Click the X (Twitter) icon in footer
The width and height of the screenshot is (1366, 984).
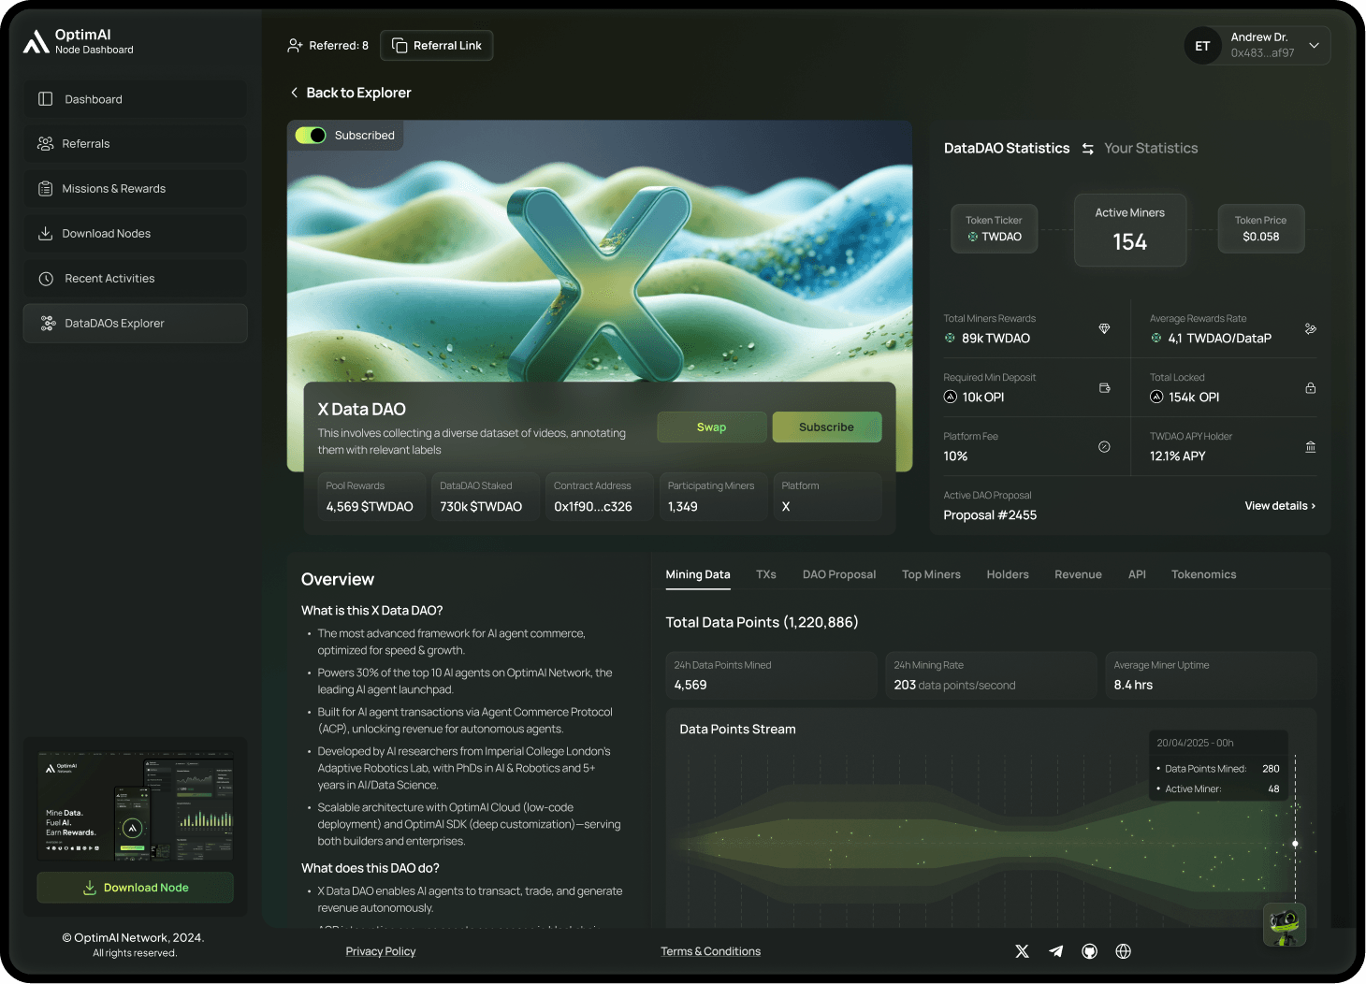coord(1022,951)
